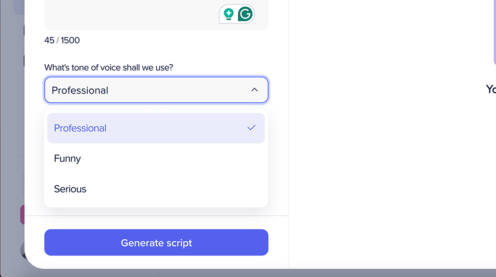
Task: Click the Generate script button
Action: (x=156, y=243)
